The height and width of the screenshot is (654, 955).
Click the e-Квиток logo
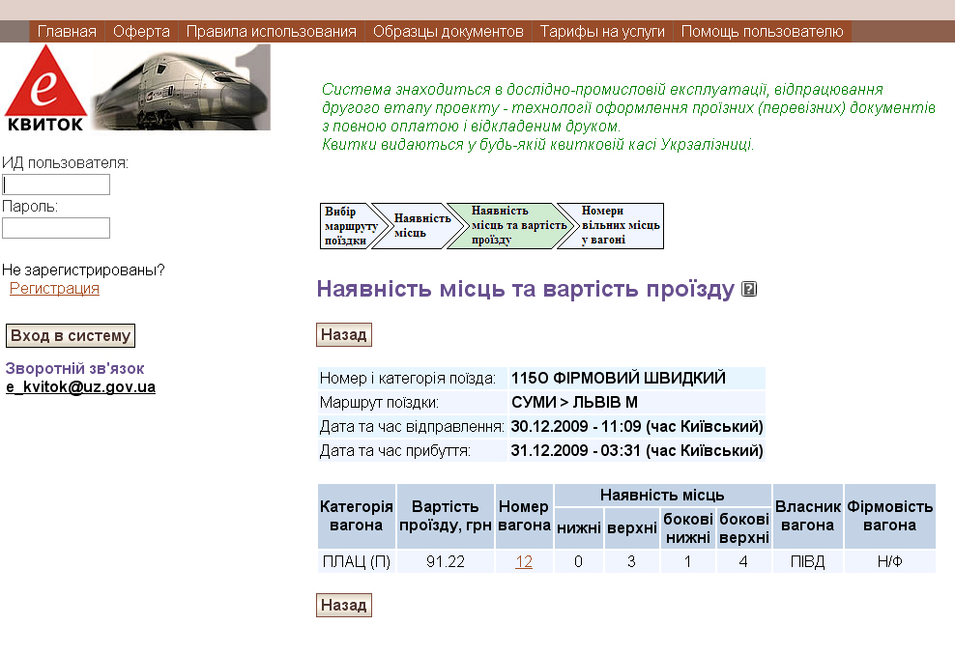click(45, 88)
